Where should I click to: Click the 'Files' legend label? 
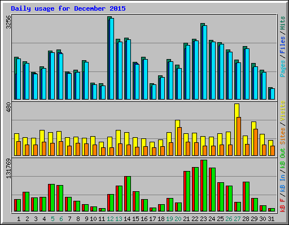283,45
